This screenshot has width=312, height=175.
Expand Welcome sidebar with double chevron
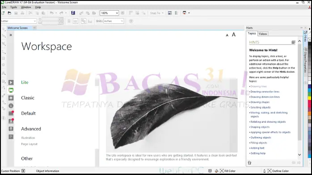tap(11, 35)
